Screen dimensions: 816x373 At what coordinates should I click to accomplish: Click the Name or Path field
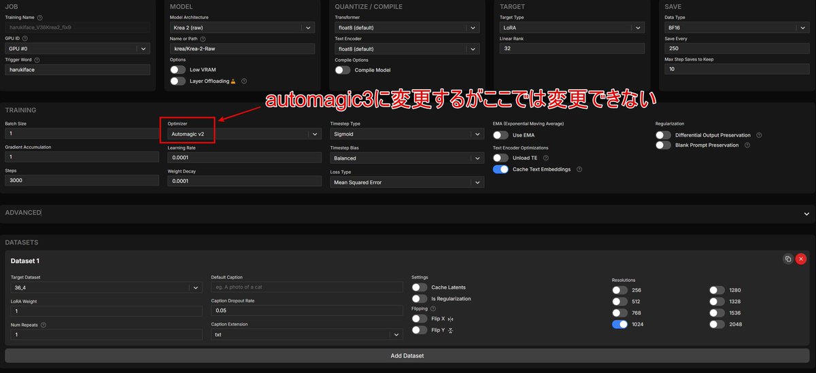pos(241,49)
